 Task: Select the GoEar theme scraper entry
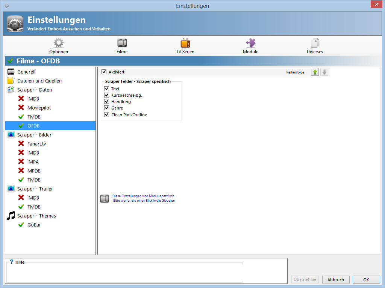tap(34, 225)
